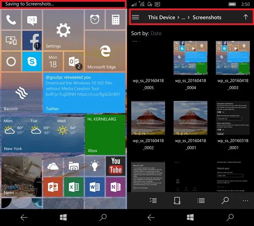Viewport: 254px width, 226px height.
Task: Open the PowerPoint tile
Action: [53, 187]
